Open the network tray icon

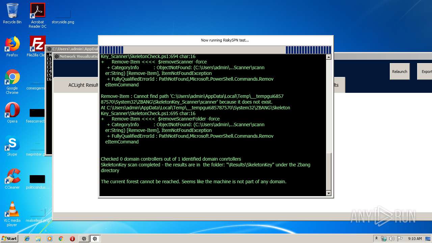[384, 239]
